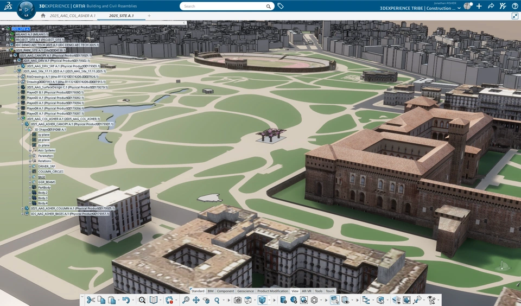The height and width of the screenshot is (306, 521).
Task: Collapse the 2025_AAG_COL_ASHER A.1 node
Action: (19, 119)
